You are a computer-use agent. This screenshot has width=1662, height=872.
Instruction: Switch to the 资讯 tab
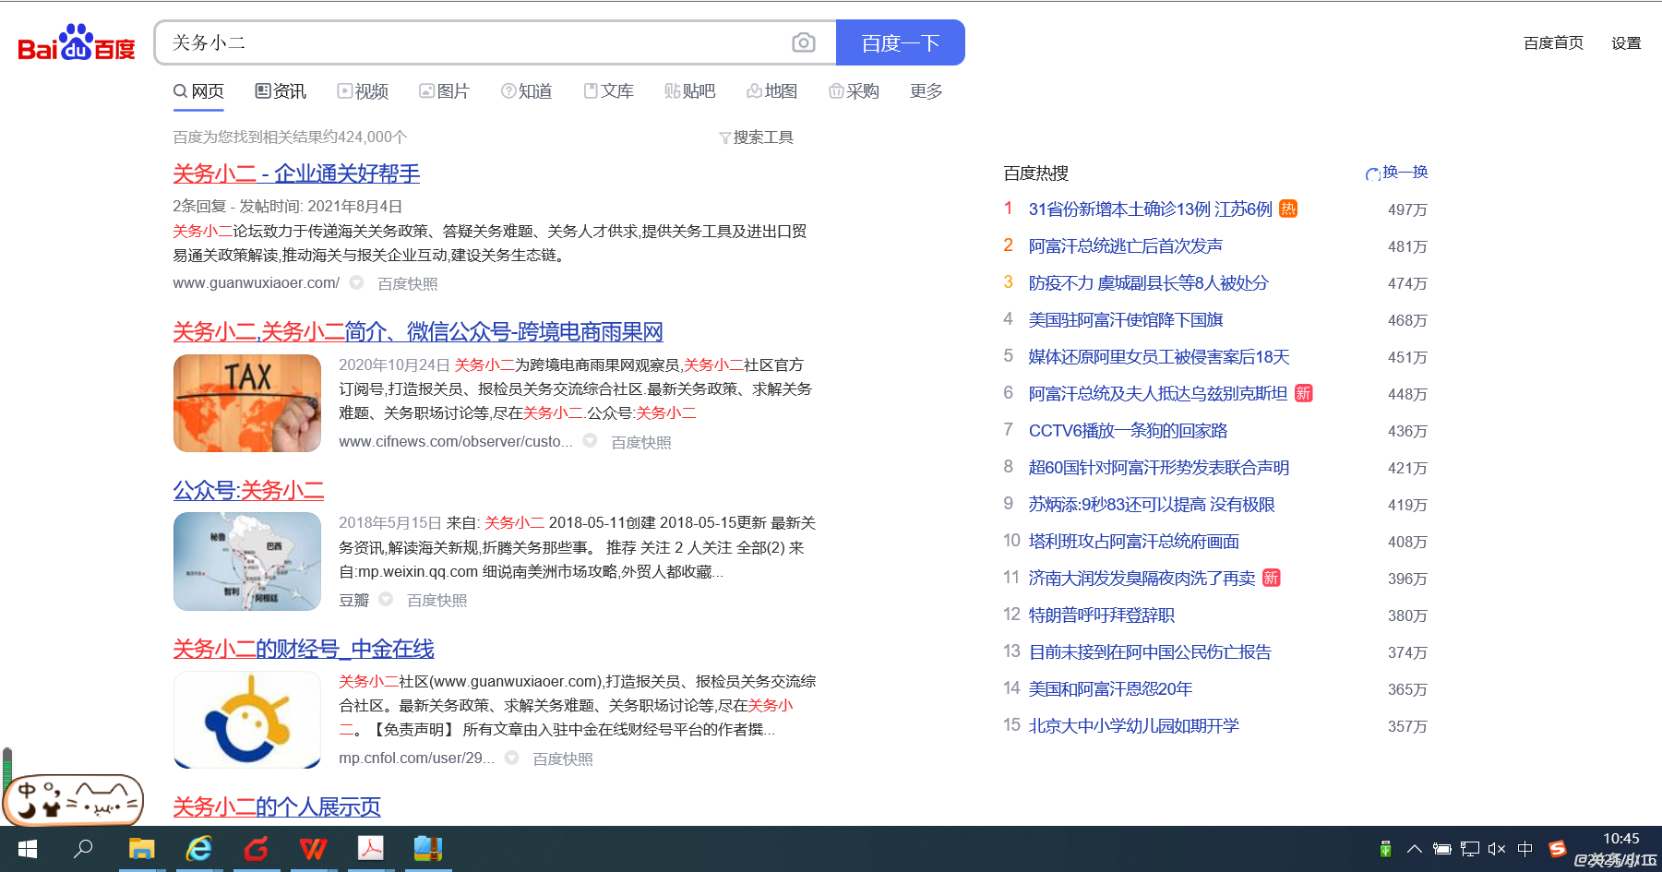tap(281, 91)
